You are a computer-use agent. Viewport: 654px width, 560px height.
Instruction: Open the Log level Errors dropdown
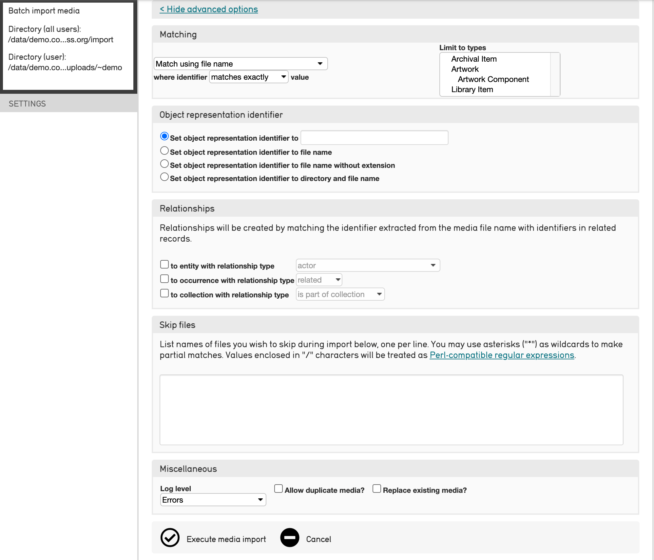click(213, 500)
